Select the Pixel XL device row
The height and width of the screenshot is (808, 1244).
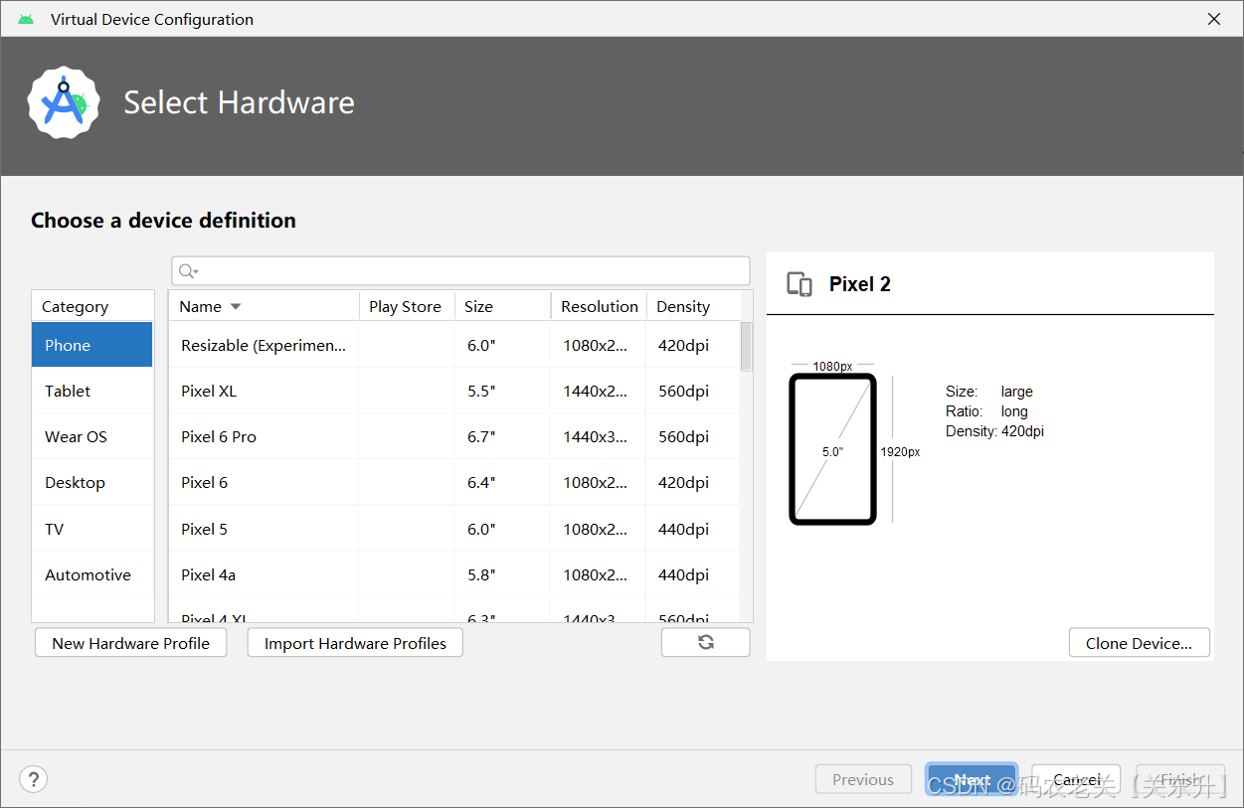(454, 391)
